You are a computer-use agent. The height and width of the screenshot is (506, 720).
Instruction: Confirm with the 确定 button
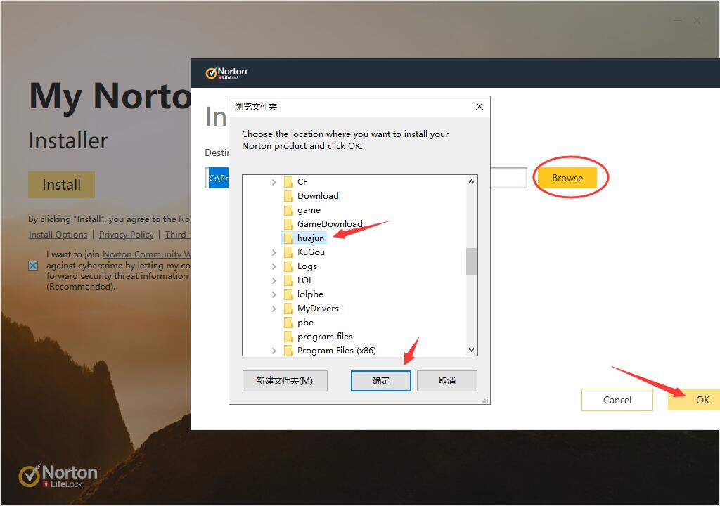[x=380, y=380]
